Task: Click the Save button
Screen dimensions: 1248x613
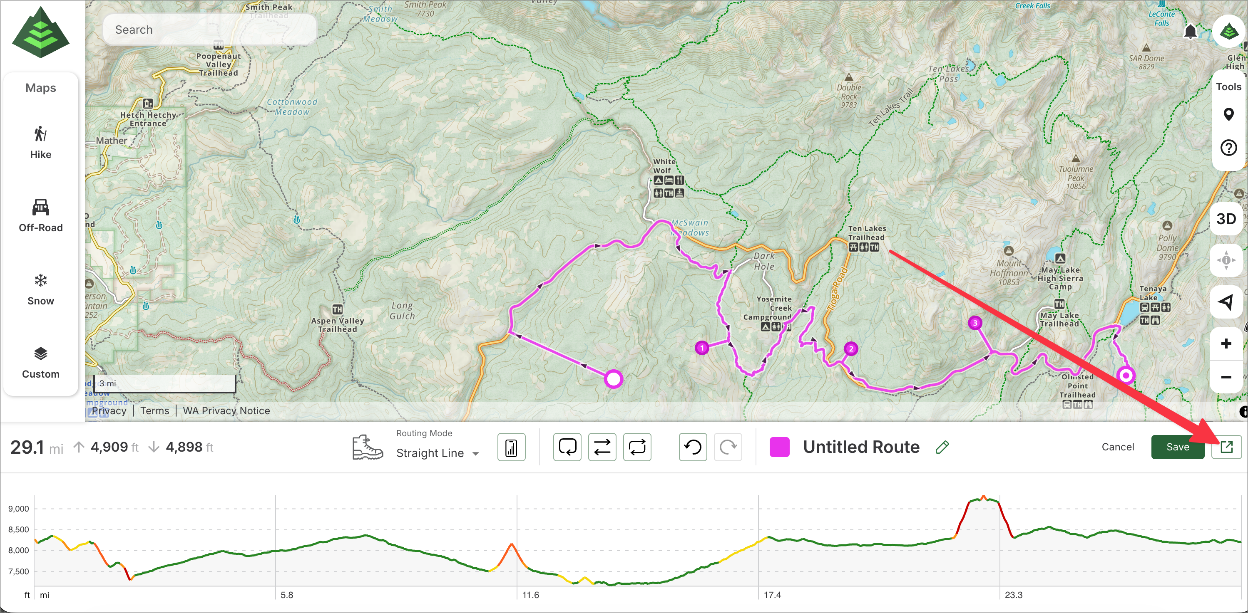Action: click(1177, 447)
